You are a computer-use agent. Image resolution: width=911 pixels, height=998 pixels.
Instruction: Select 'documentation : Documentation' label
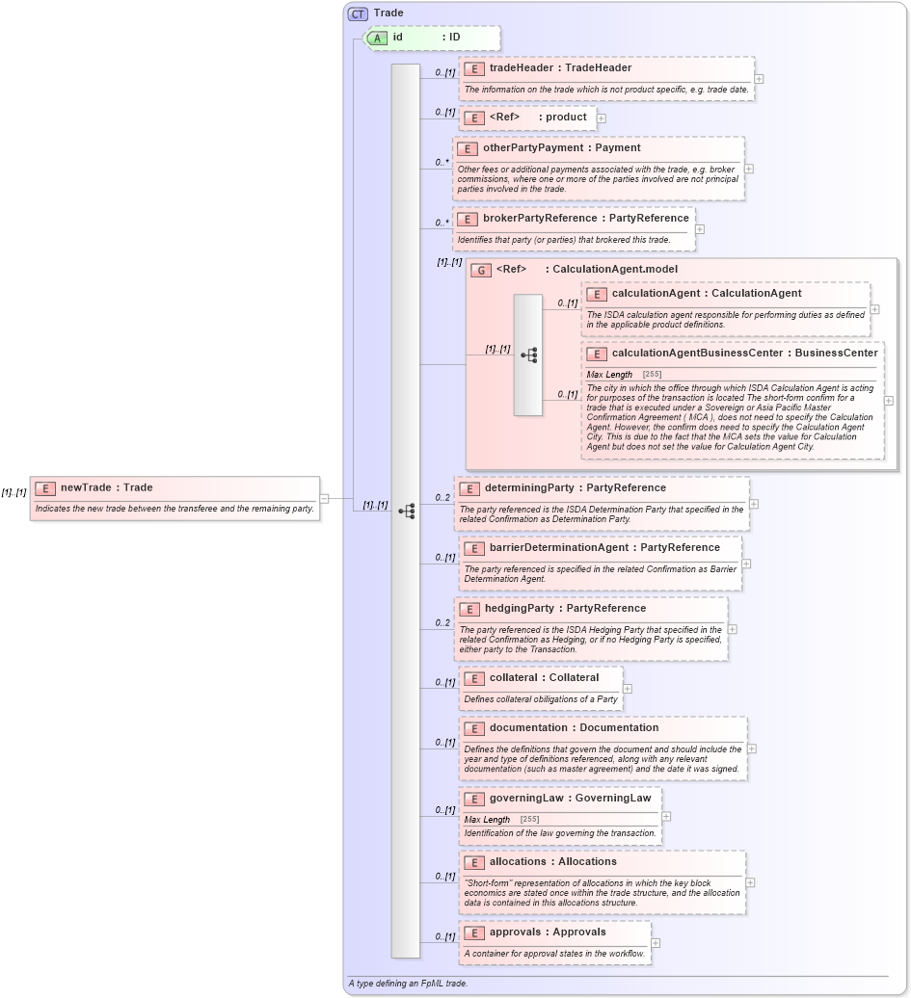point(574,727)
